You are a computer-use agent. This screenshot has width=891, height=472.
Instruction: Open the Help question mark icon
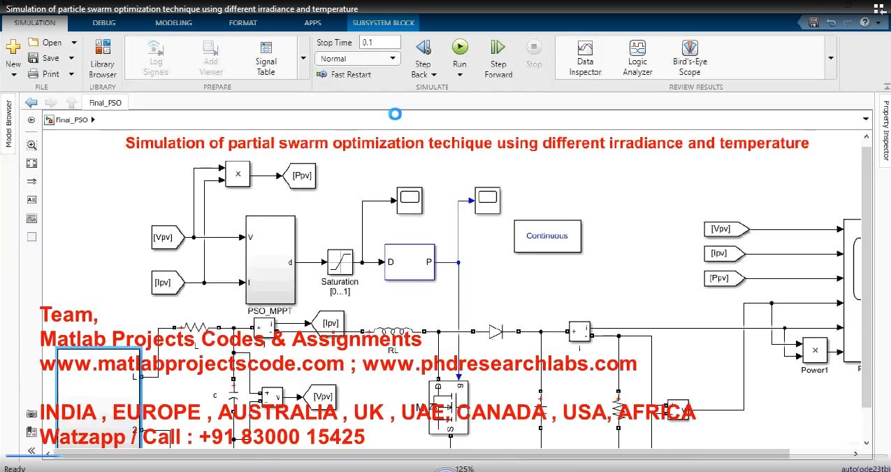tap(864, 23)
